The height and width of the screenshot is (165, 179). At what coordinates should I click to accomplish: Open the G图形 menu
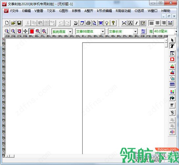pos(64,11)
